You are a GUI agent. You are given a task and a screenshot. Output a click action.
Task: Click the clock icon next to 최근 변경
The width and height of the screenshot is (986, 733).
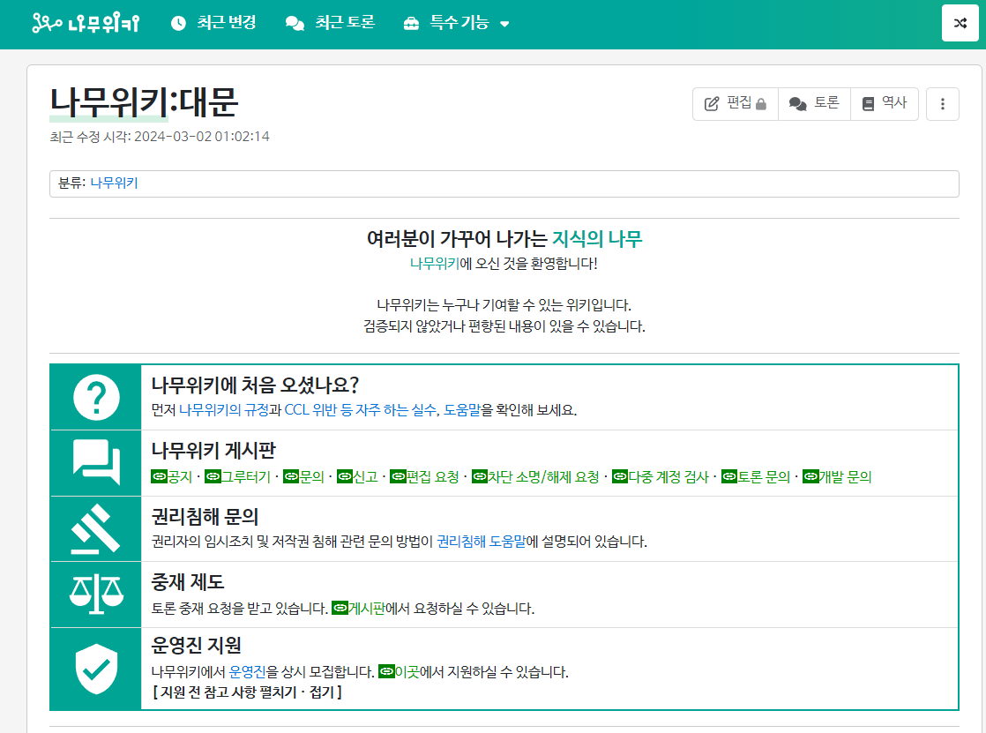click(x=176, y=24)
